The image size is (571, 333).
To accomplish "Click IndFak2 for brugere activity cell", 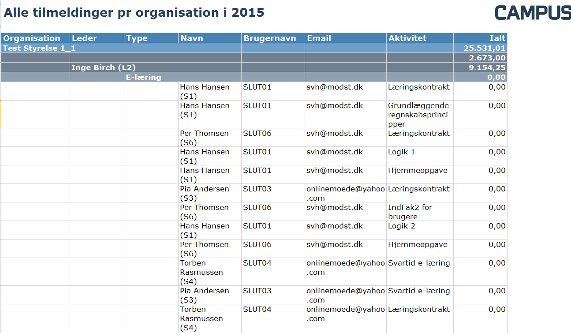I will point(420,212).
